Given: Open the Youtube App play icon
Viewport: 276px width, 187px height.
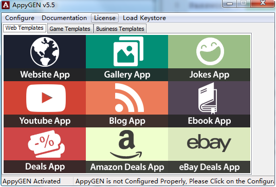Looking at the screenshot, I should [46, 98].
